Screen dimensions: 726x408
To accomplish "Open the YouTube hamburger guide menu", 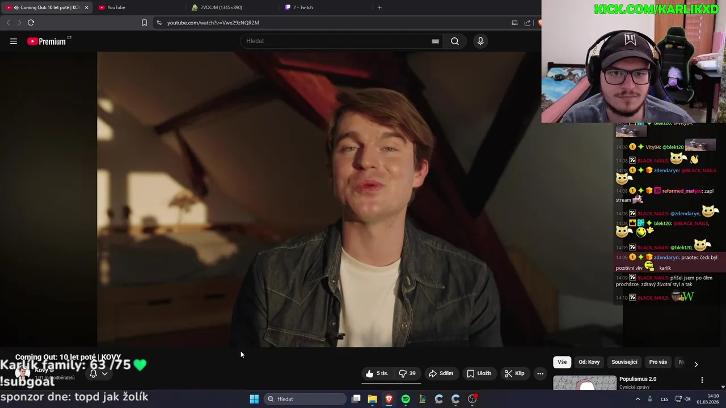I will click(x=14, y=41).
